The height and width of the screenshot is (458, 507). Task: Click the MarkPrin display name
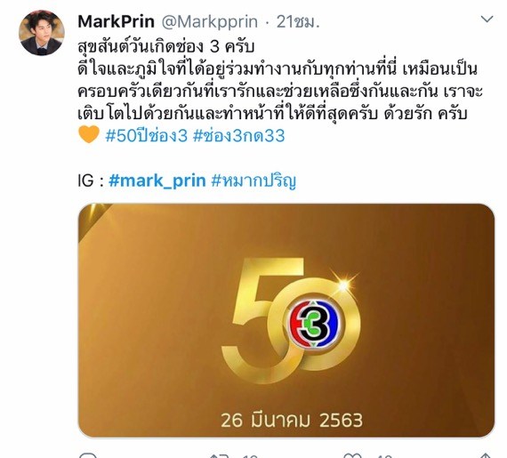117,21
